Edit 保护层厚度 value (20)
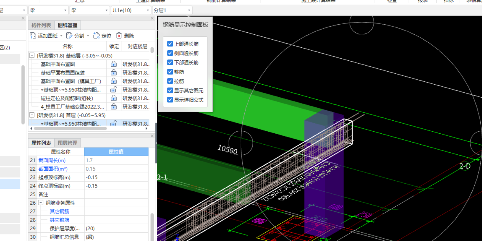 coord(116,228)
